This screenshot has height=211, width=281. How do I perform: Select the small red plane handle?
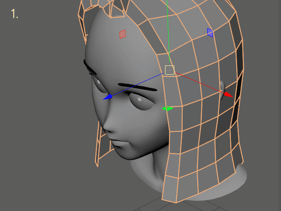click(x=122, y=34)
